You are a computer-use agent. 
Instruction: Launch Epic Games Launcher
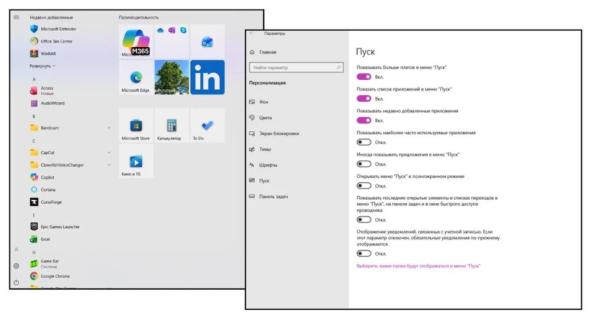click(x=55, y=227)
